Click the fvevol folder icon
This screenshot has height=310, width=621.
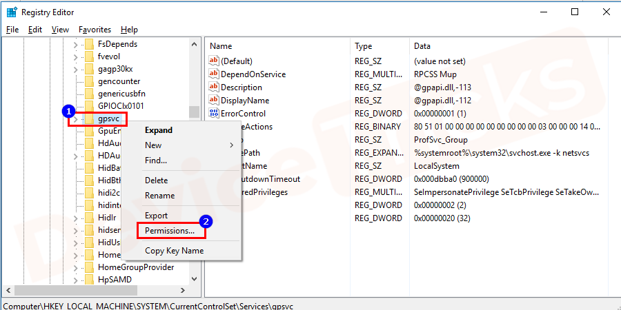coord(90,56)
